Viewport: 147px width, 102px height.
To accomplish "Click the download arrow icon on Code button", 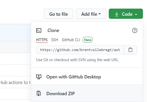I will [x=117, y=14].
